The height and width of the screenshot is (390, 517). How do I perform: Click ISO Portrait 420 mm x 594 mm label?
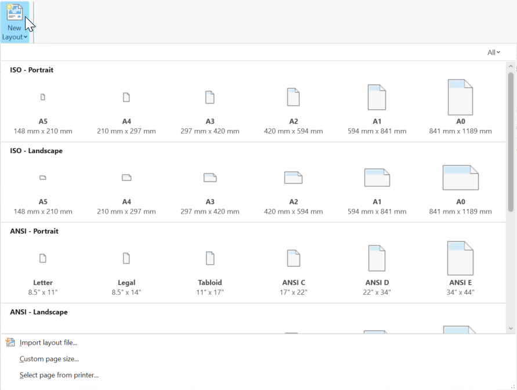(x=294, y=131)
